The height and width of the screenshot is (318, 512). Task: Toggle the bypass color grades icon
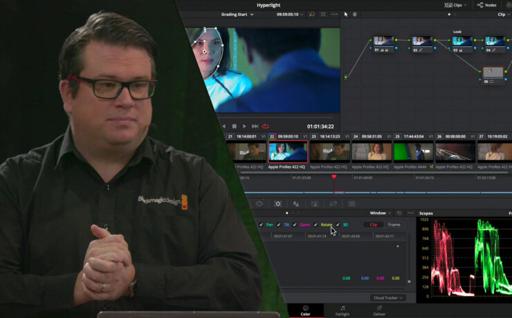pos(312,15)
